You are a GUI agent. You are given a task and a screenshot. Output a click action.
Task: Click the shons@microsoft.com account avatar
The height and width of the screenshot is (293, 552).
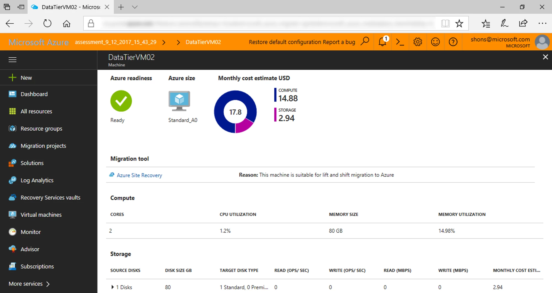pos(542,42)
